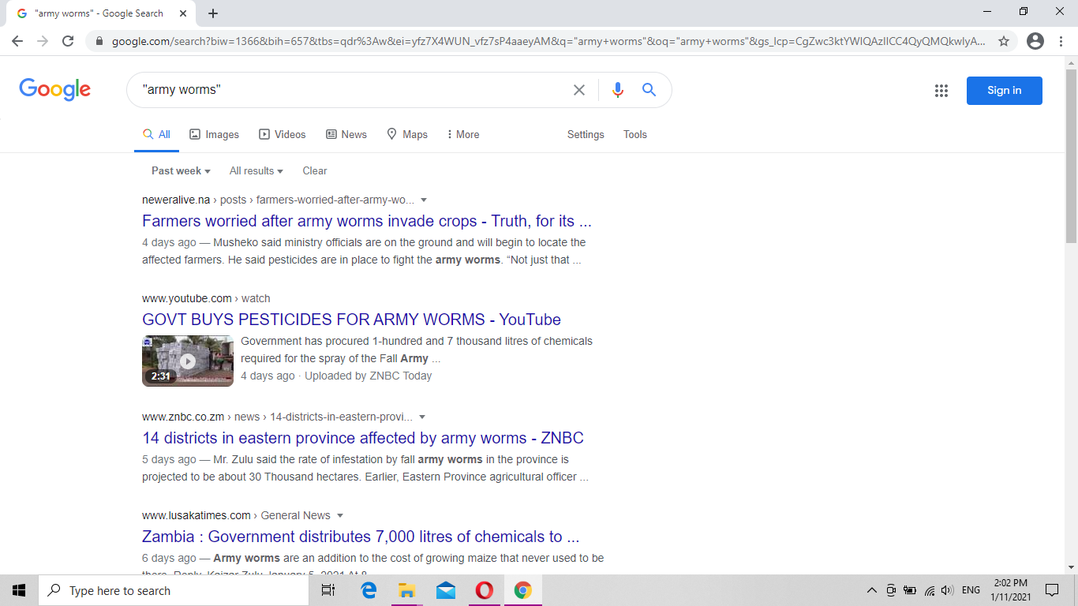Close the "army worms" Google Search tab
1078x606 pixels.
click(183, 13)
